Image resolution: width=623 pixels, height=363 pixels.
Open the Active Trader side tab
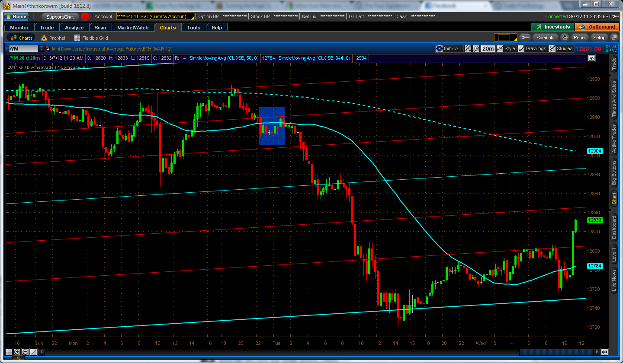coord(614,139)
